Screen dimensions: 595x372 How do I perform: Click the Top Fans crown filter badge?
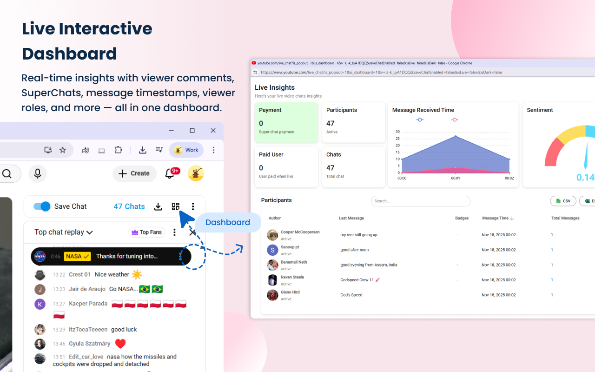[146, 232]
